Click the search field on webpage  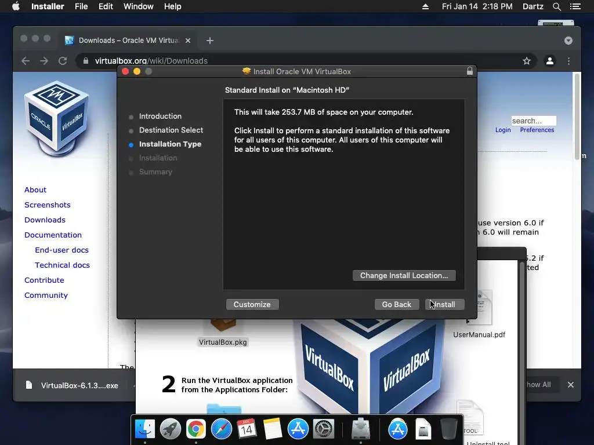534,121
